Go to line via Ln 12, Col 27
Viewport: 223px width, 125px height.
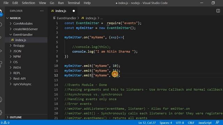pos(147,123)
